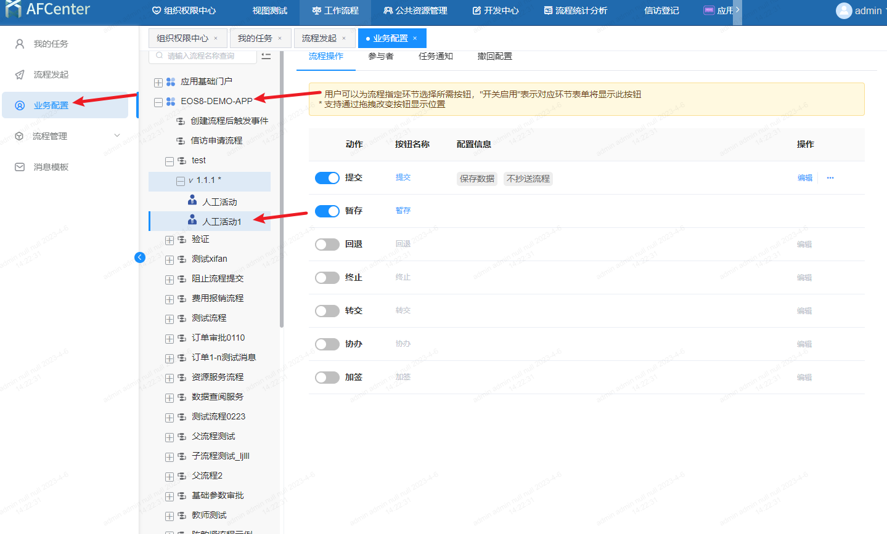
Task: Click the 编辑 link for 提交 row
Action: tap(804, 178)
